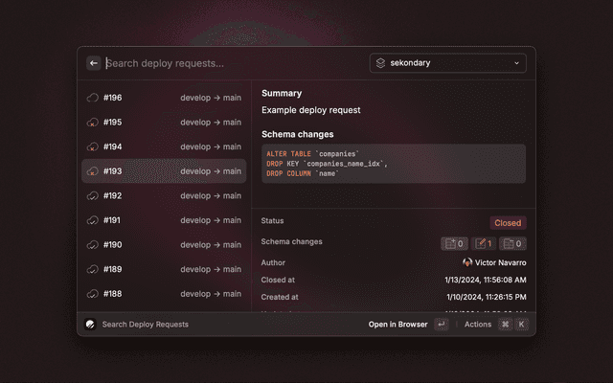Click the back arrow button
Image resolution: width=613 pixels, height=383 pixels.
tap(94, 63)
